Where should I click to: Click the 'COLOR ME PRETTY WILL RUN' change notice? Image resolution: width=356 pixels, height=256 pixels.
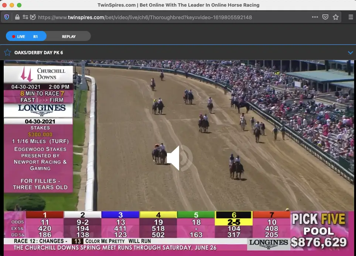118,241
